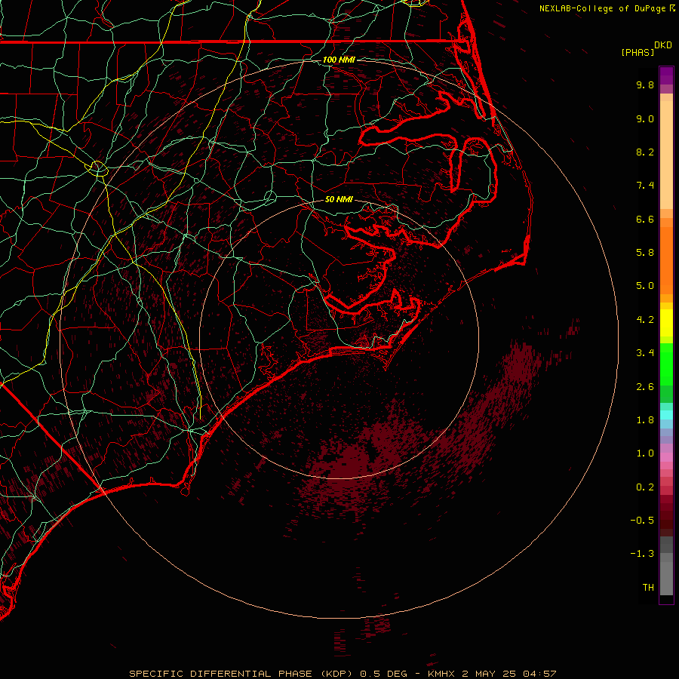Viewport: 679px width, 679px height.
Task: Click the '9.0' value on the color scale
Action: [645, 118]
